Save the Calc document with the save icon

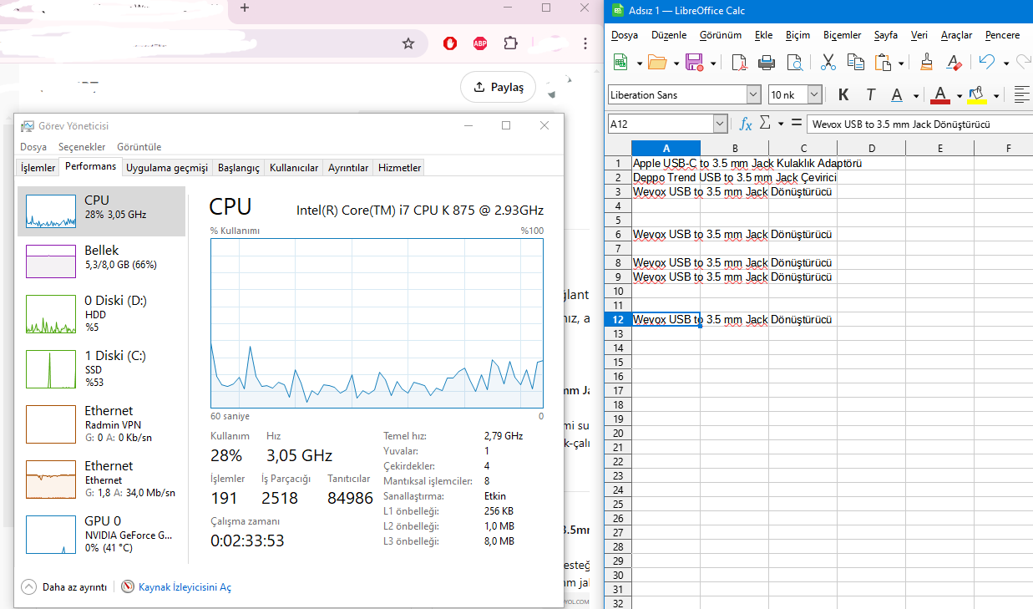(694, 62)
